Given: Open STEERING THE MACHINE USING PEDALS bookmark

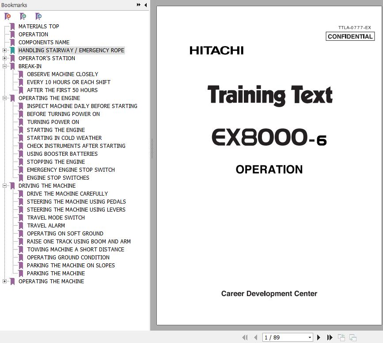Looking at the screenshot, I should [x=76, y=202].
